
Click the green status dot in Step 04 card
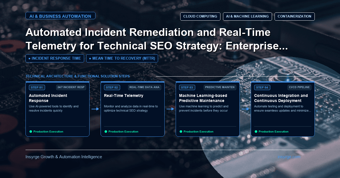(256, 132)
